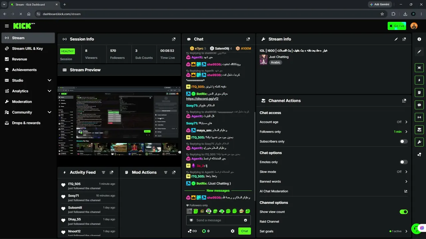Image resolution: width=426 pixels, height=239 pixels.
Task: Open Slow mode setting arrow
Action: [406, 172]
